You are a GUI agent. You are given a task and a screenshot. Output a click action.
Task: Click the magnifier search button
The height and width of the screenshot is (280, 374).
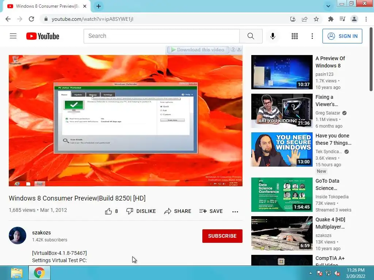(251, 36)
